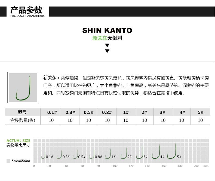Click the grey 5mmX5mm legend square
The height and width of the screenshot is (181, 215).
tap(8, 161)
